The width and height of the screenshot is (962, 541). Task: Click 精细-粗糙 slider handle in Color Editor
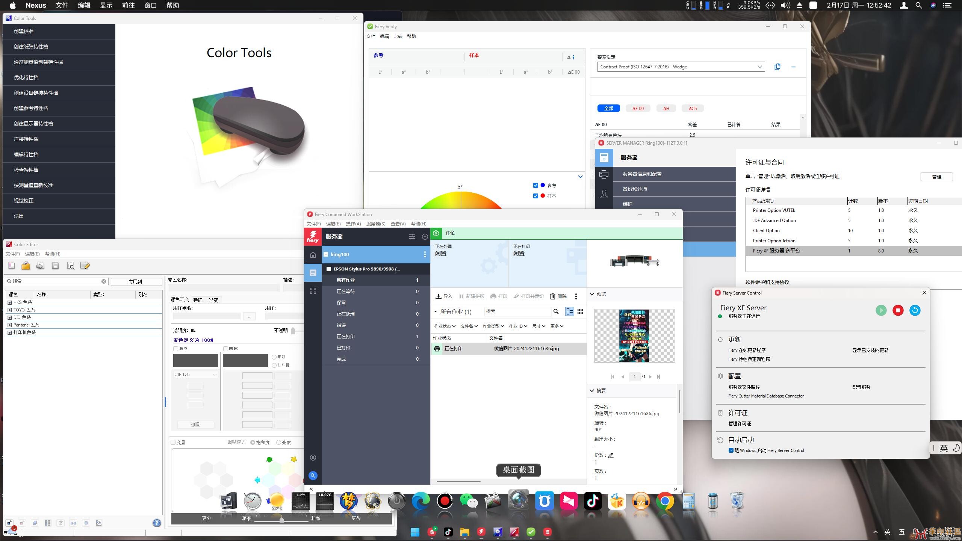tap(281, 520)
